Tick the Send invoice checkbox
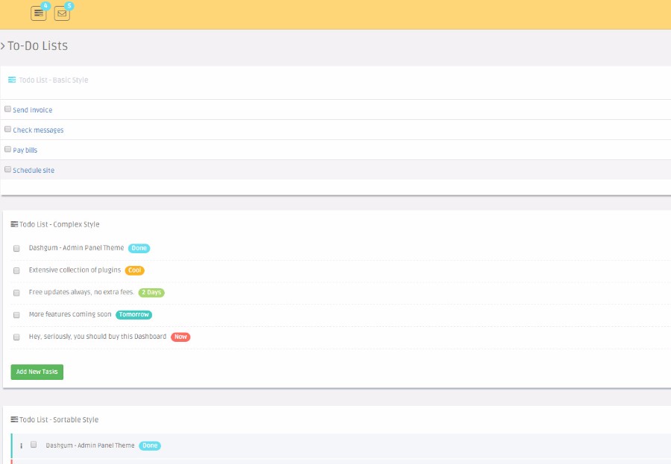The width and height of the screenshot is (671, 464). coord(7,109)
